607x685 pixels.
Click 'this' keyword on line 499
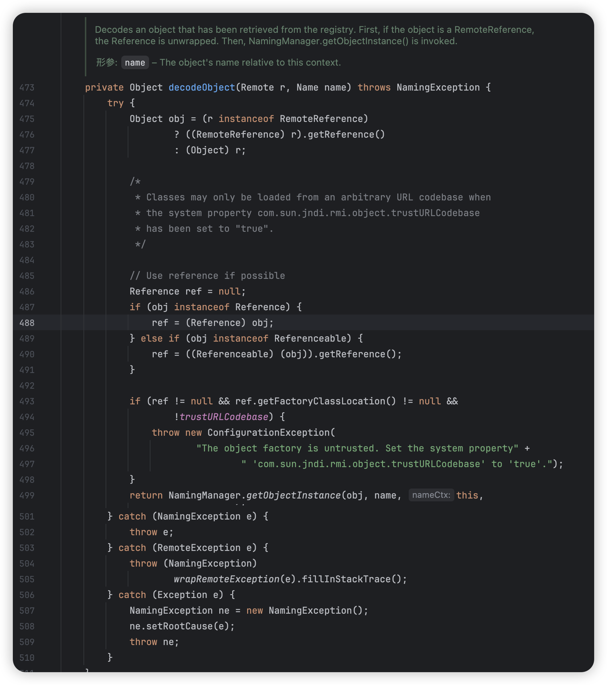point(467,495)
